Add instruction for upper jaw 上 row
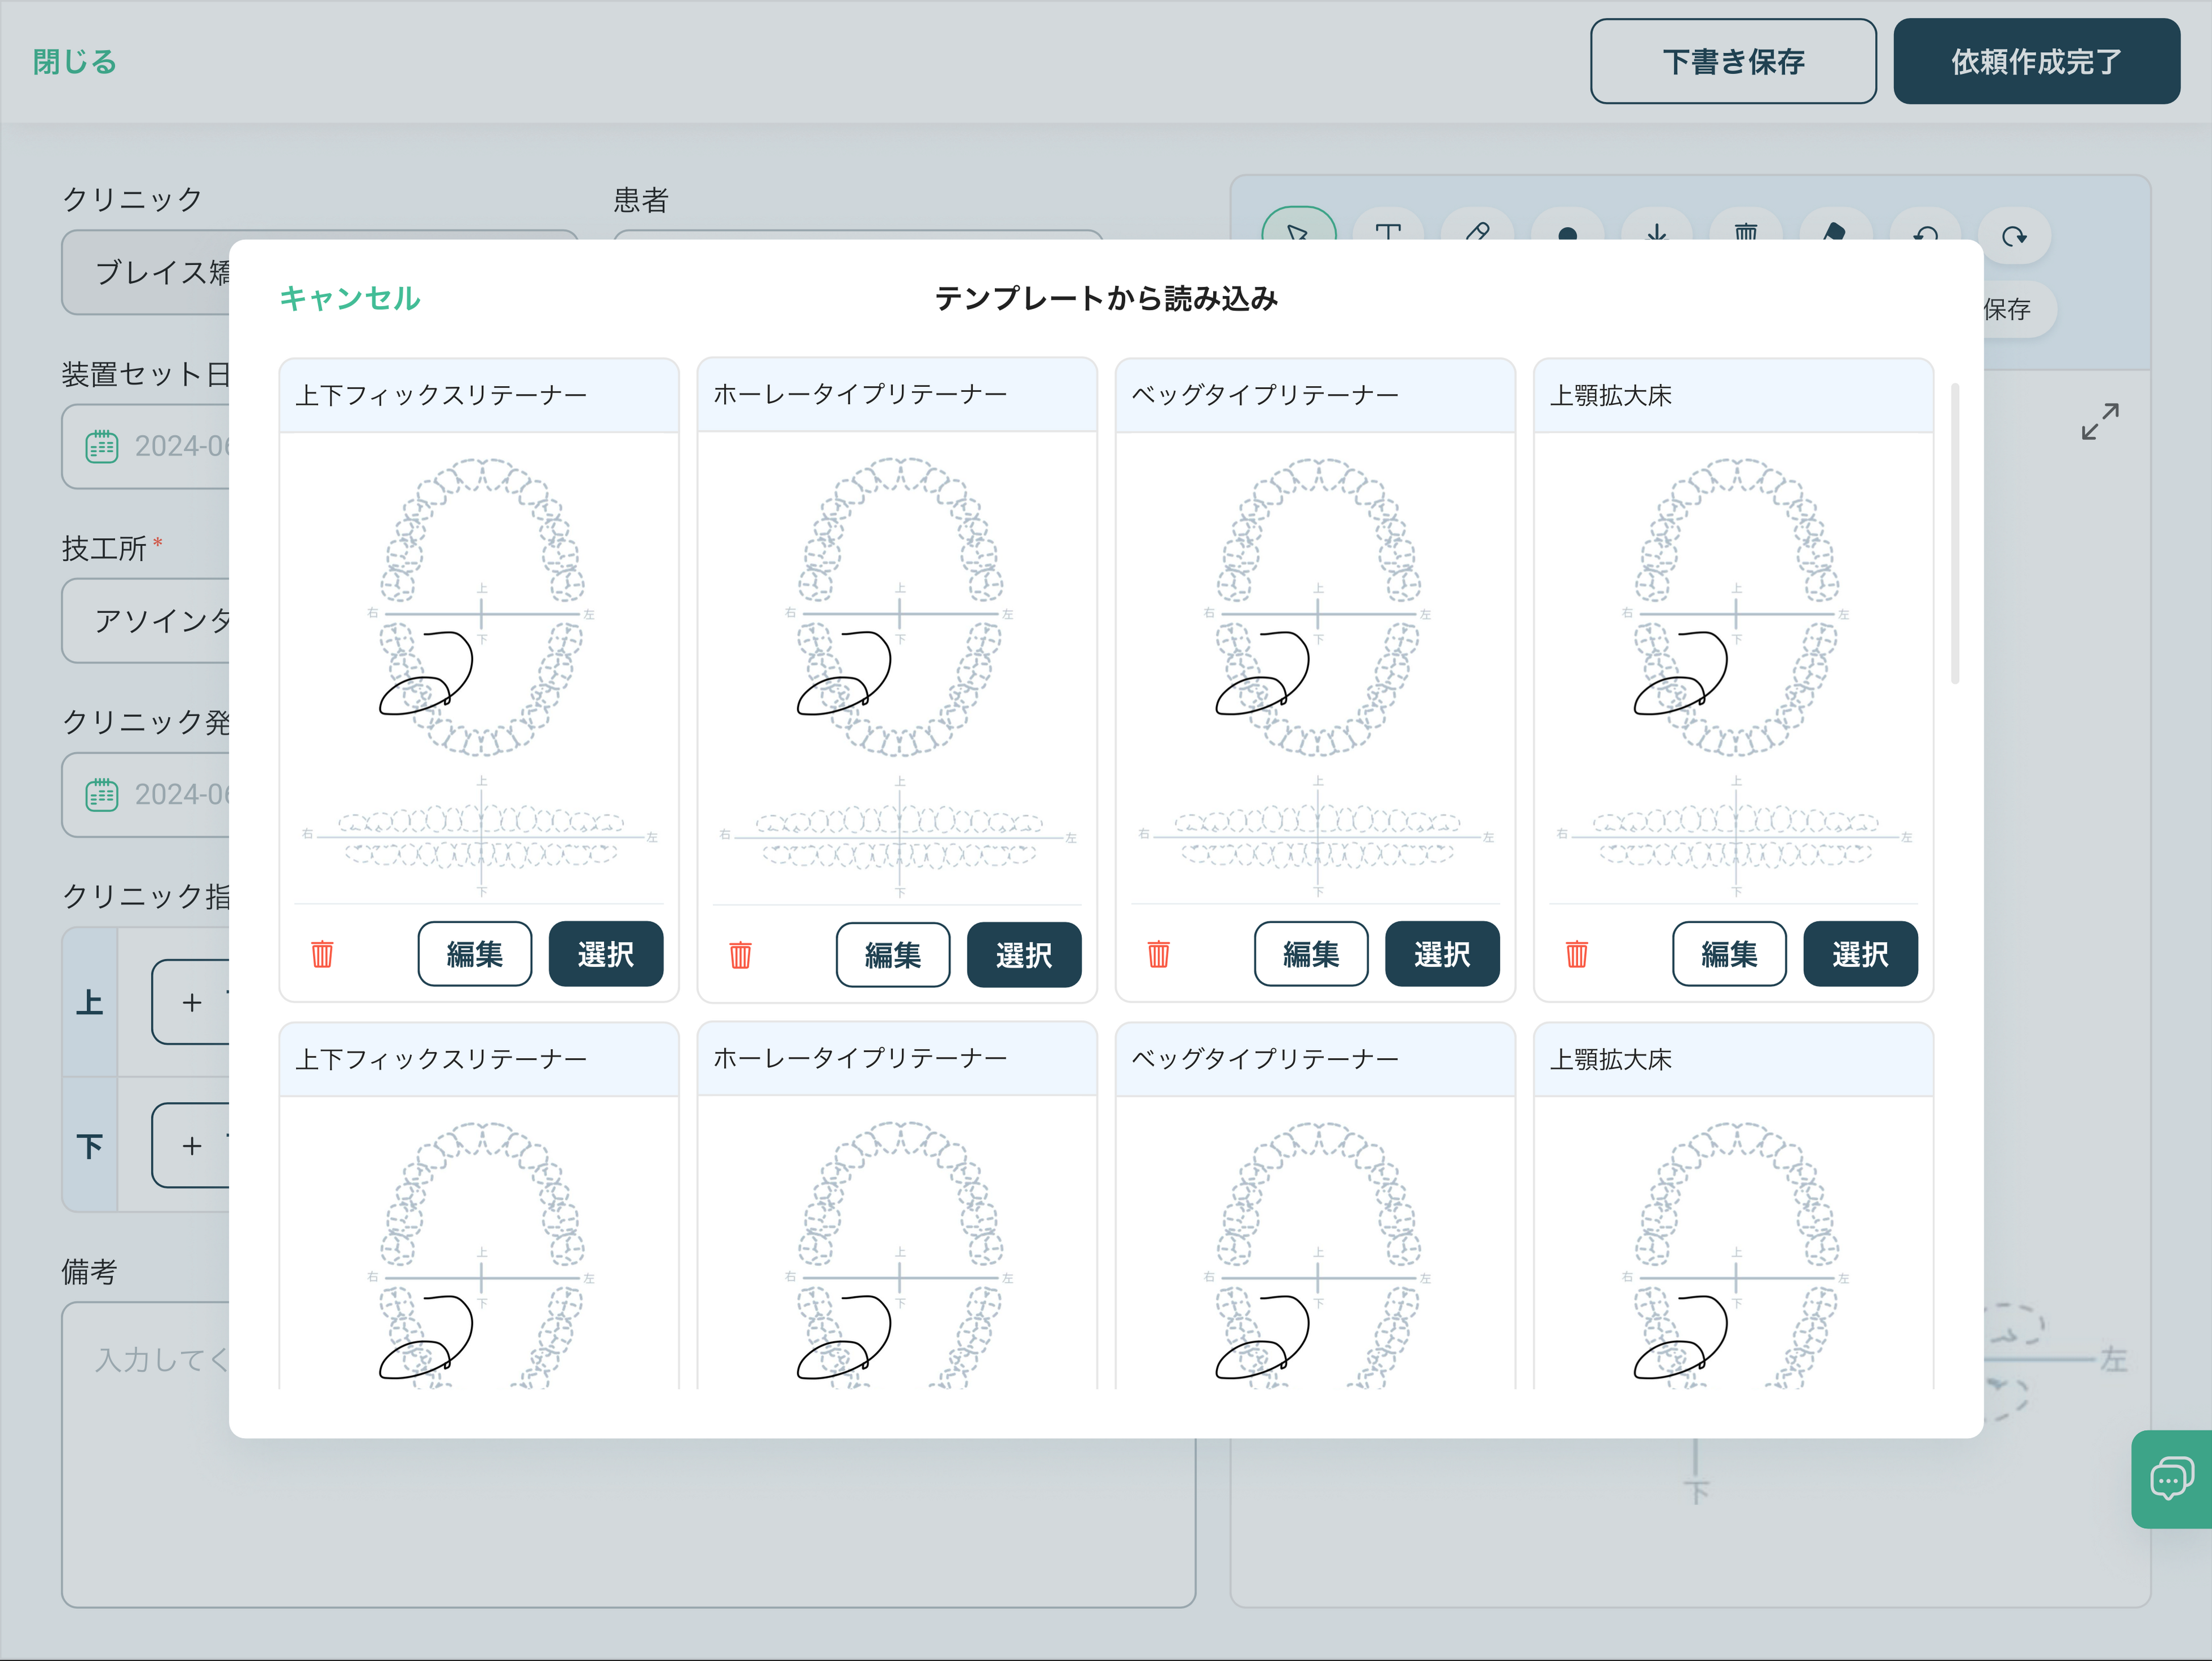This screenshot has width=2212, height=1661. pyautogui.click(x=191, y=1002)
